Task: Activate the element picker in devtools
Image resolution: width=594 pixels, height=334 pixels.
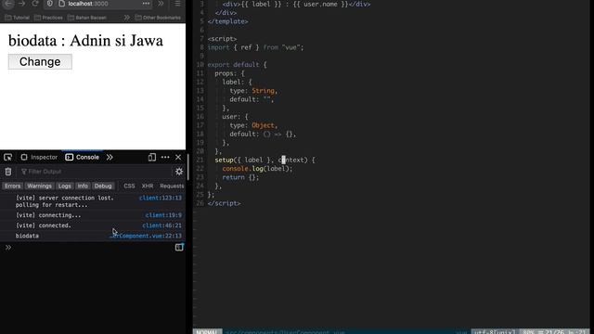Action: (8, 157)
